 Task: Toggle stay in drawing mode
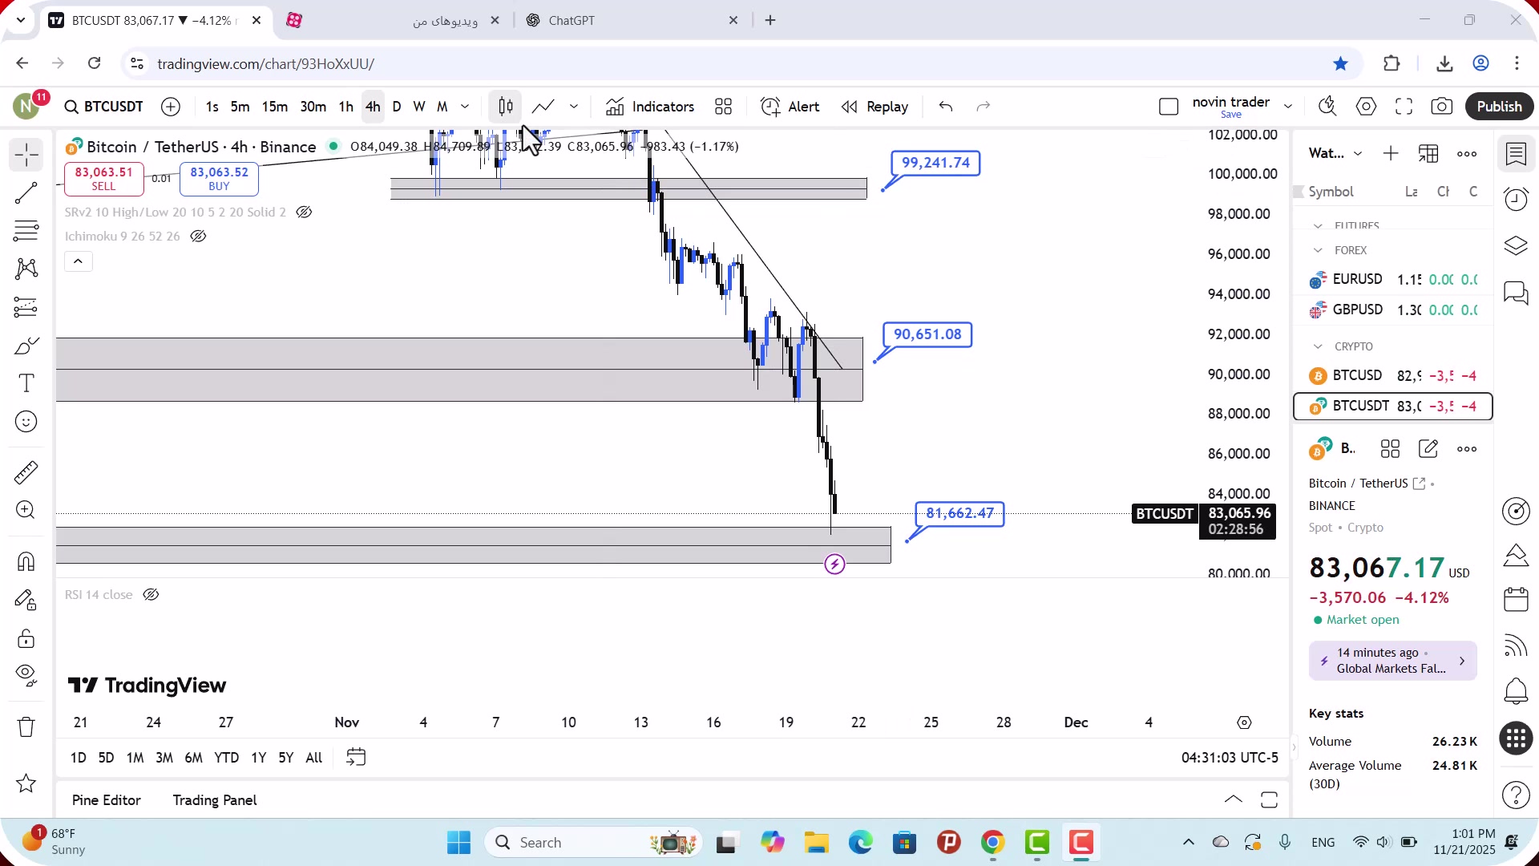coord(26,600)
